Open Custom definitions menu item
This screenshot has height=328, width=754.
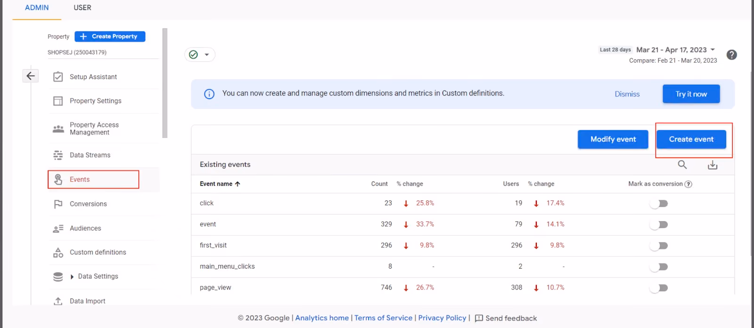point(98,253)
